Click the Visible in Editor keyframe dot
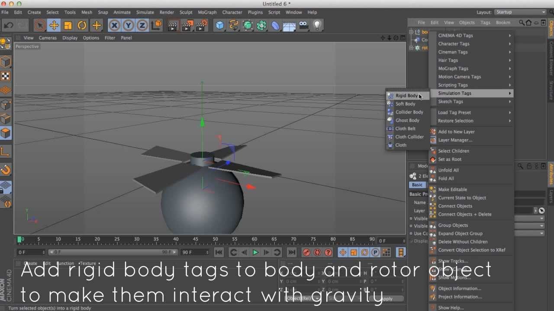The height and width of the screenshot is (311, 554). [x=410, y=219]
